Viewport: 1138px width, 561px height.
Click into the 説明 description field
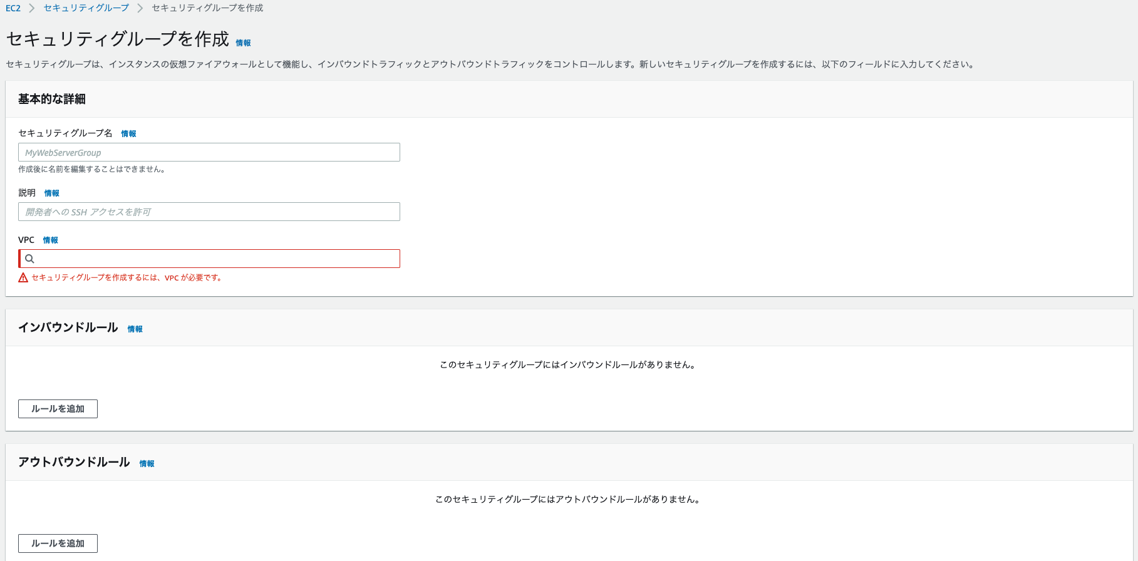point(209,212)
